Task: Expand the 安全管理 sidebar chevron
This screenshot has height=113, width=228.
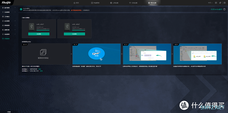Action: (15, 21)
